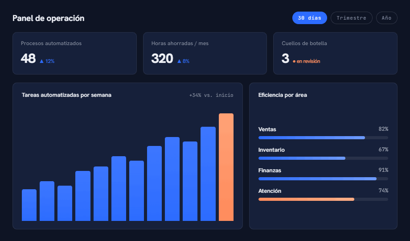Click the 'Horas ahorradas / mes' card label
This screenshot has width=410, height=241.
coord(180,43)
